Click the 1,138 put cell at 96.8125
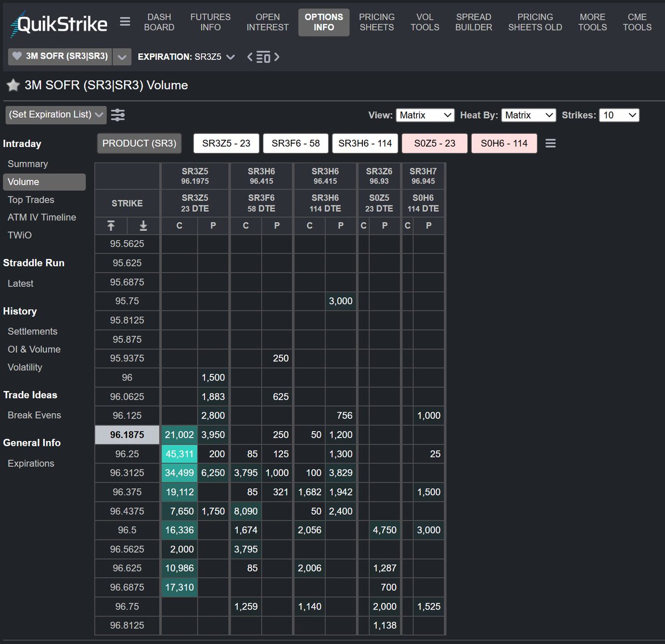The image size is (665, 644). (385, 625)
